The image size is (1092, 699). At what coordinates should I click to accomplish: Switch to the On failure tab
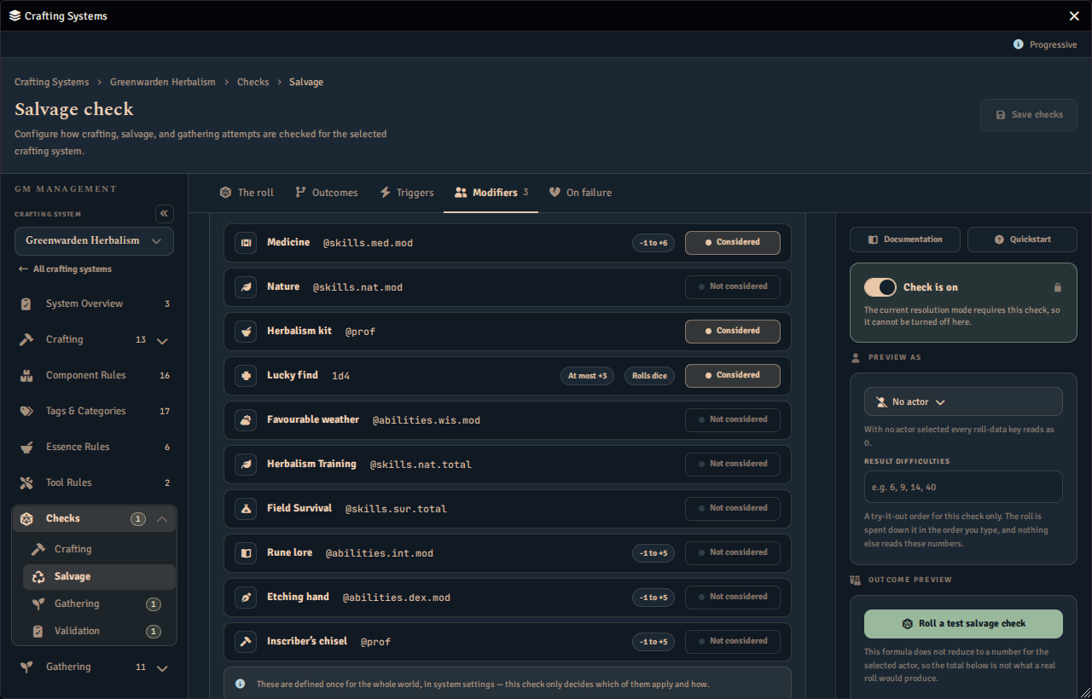pyautogui.click(x=580, y=193)
